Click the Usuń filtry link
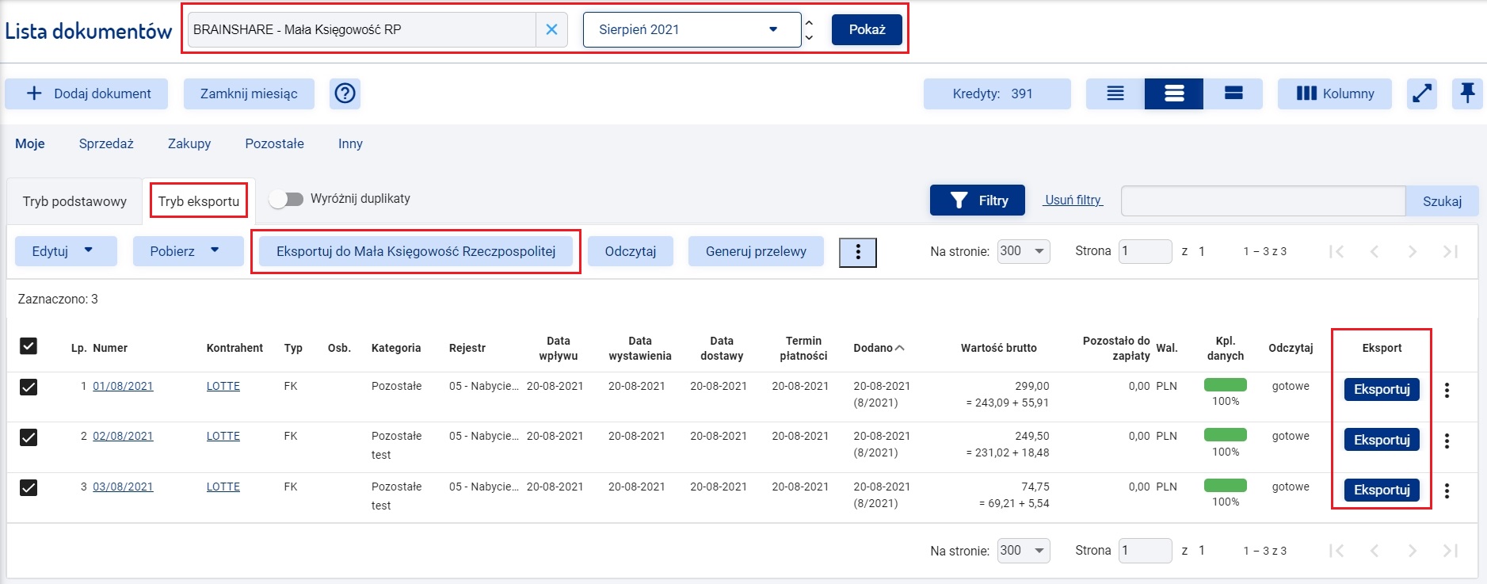 coord(1073,200)
